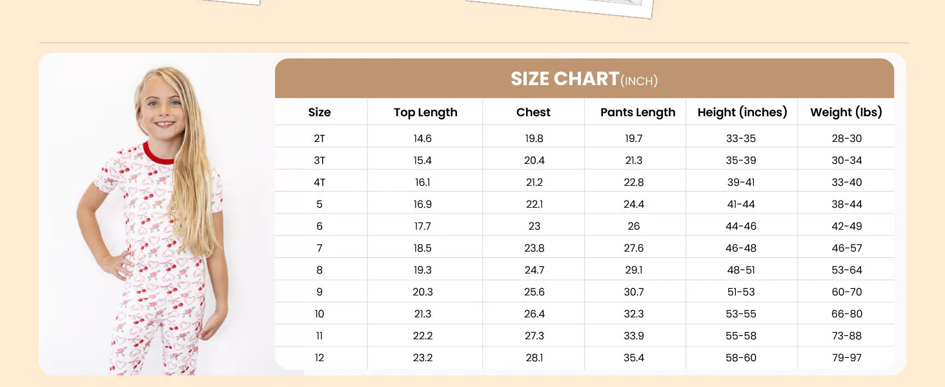This screenshot has height=387, width=945.
Task: Click pants length value 35.4
Action: coord(634,358)
